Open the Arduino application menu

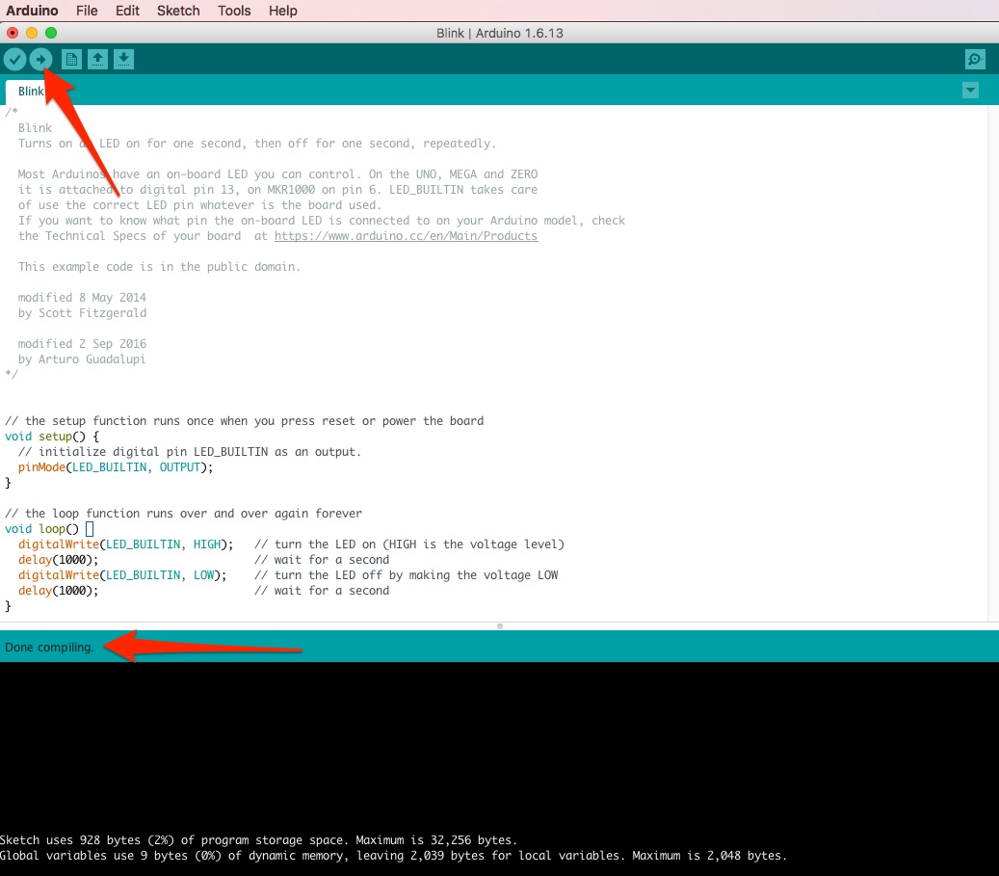[x=32, y=11]
